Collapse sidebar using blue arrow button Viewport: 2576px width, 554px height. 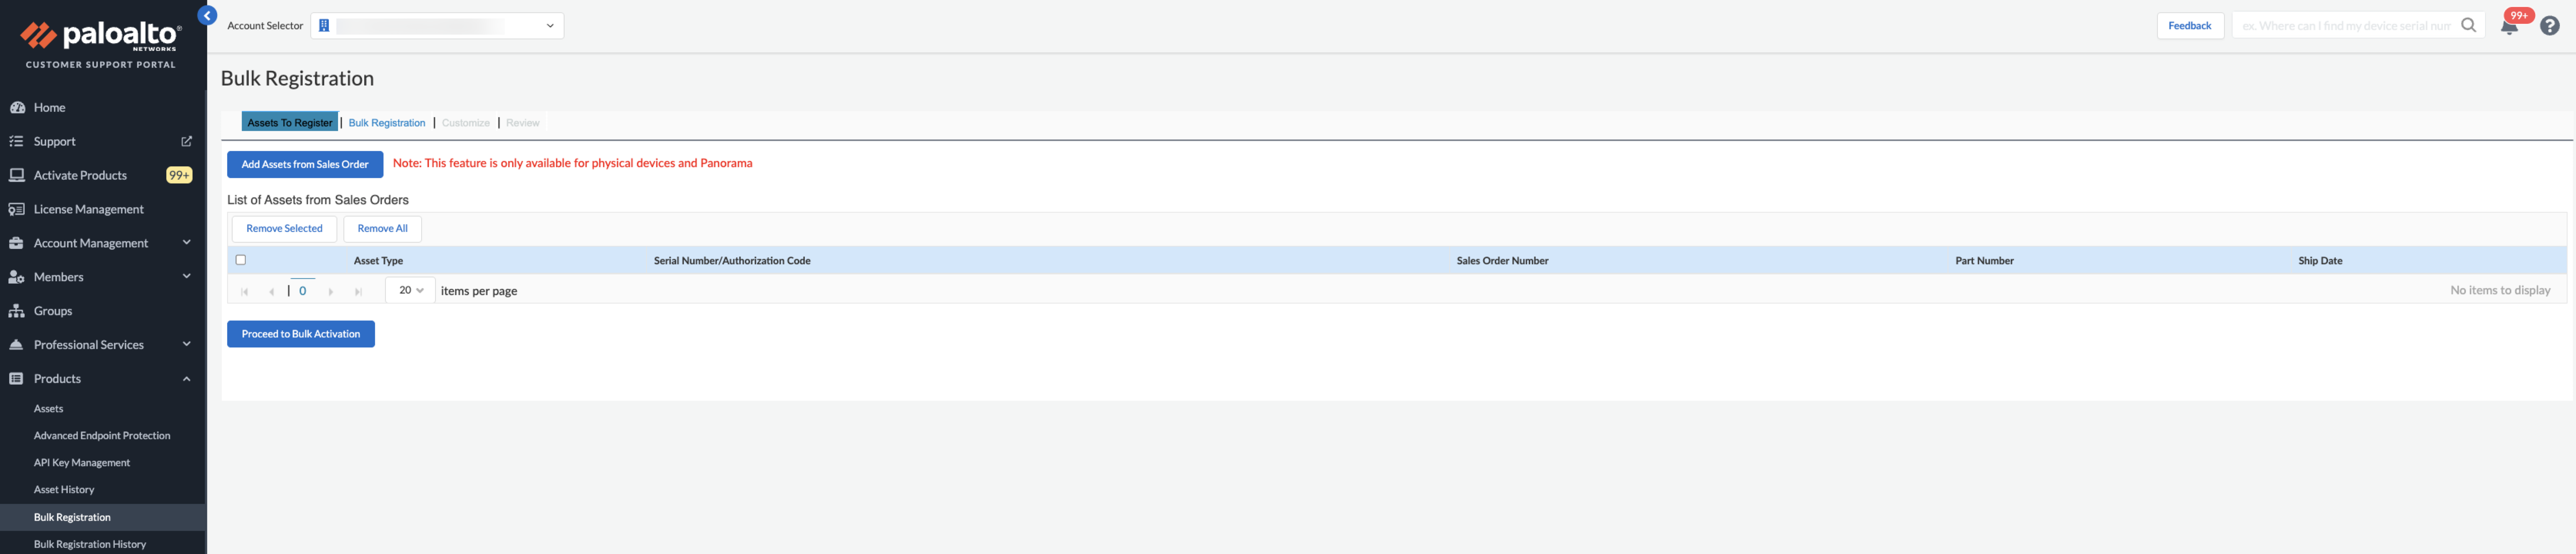207,15
